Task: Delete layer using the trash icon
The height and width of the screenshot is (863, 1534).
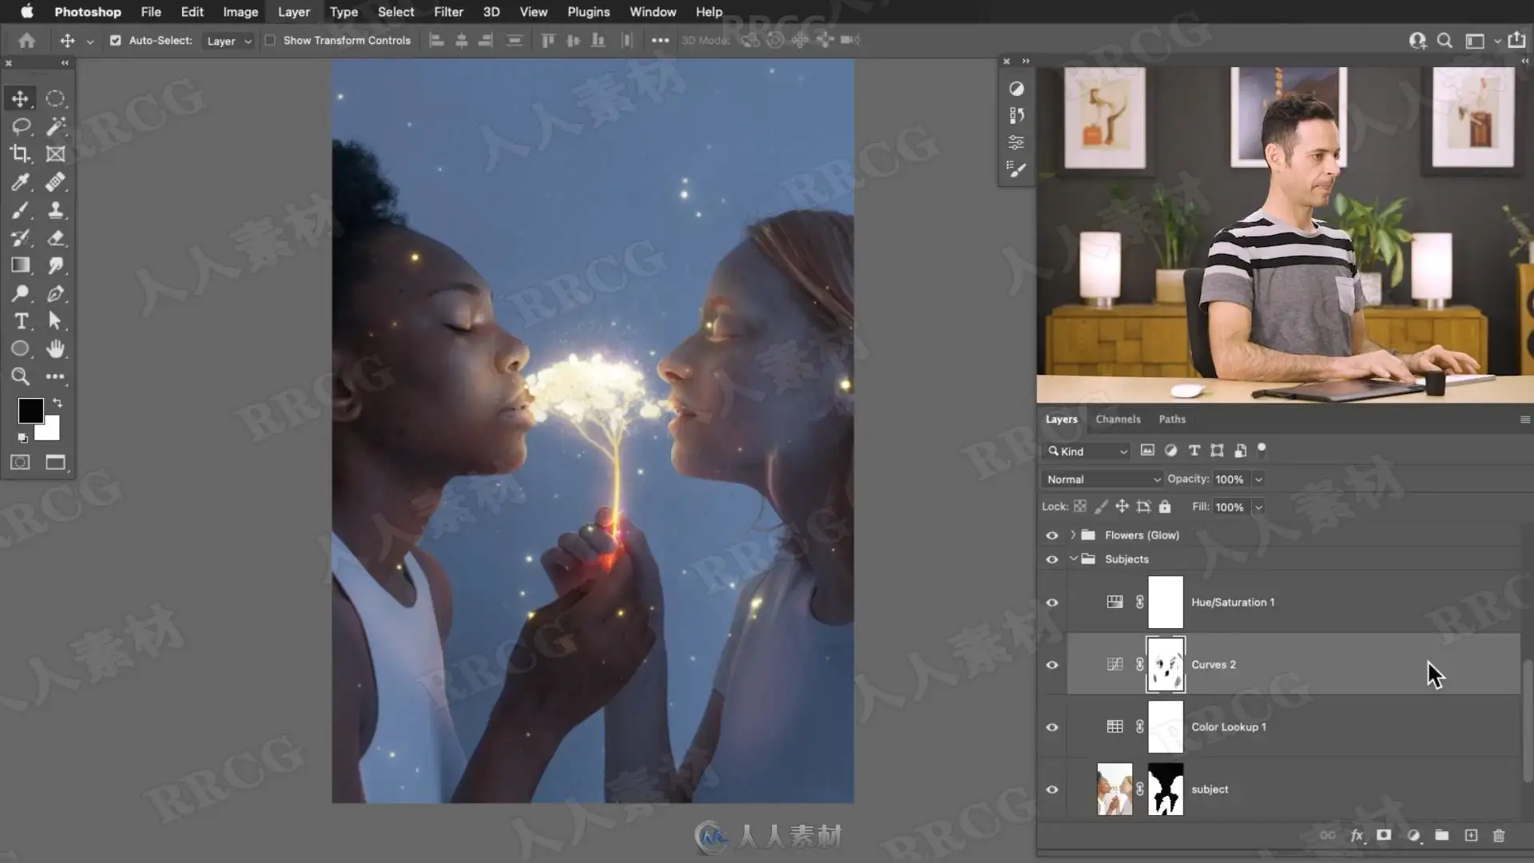Action: 1499,835
